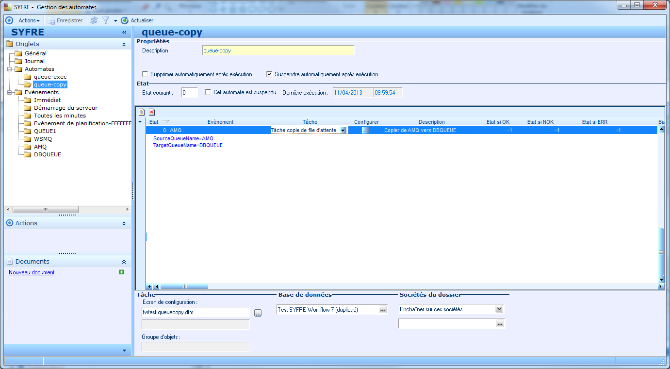
Task: Select the DBQUEUE event
Action: 48,154
